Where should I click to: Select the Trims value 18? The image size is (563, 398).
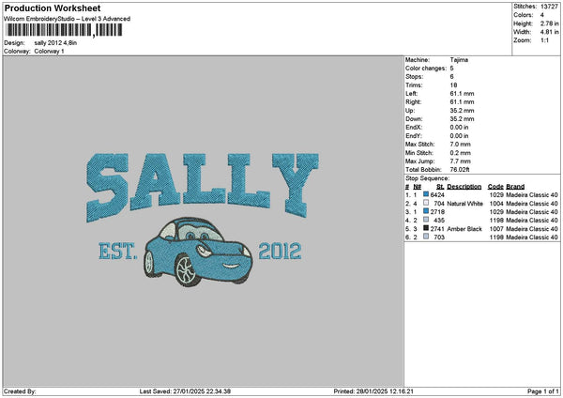[x=453, y=85]
